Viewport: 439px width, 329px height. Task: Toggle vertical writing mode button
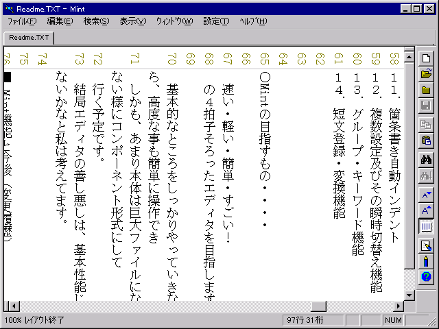426,226
